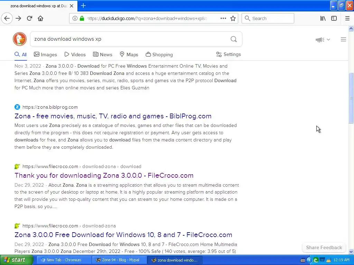
Task: Bookmark this page with the star icon
Action: [233, 18]
